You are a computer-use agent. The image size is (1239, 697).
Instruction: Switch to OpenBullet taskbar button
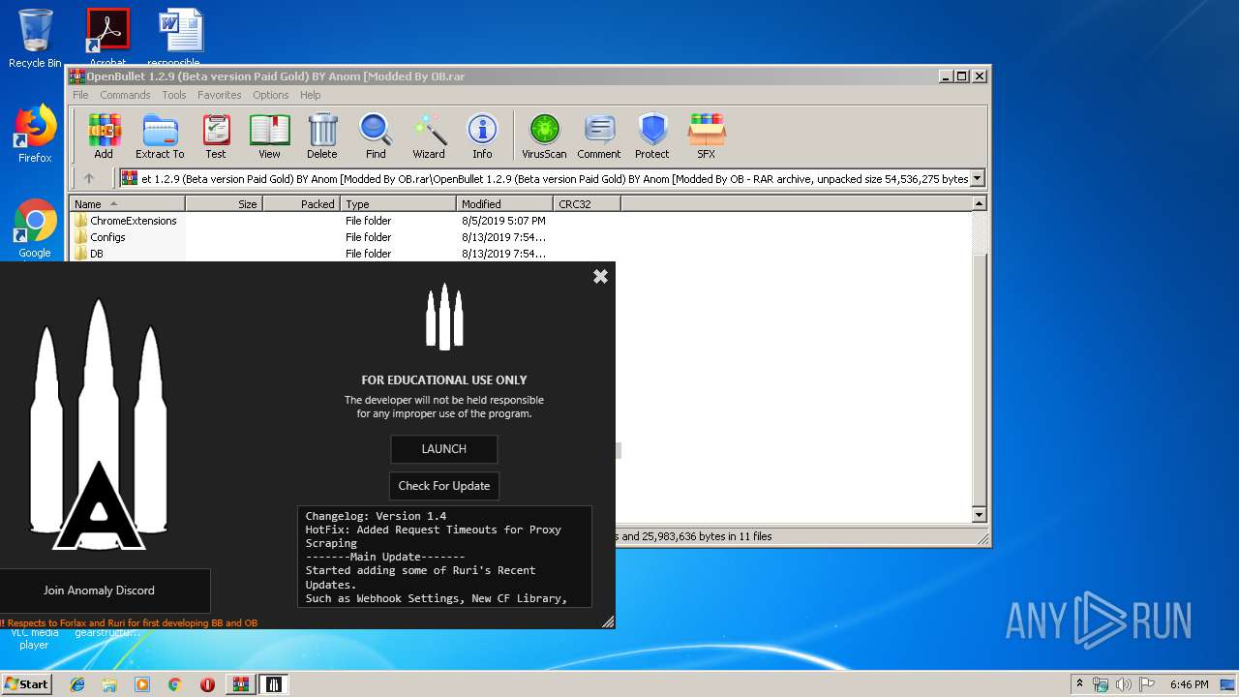pyautogui.click(x=274, y=684)
